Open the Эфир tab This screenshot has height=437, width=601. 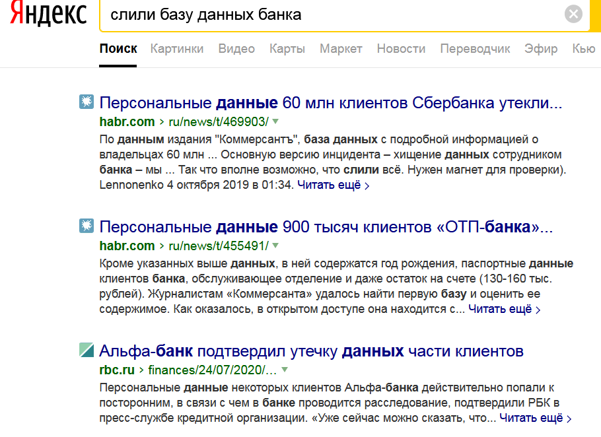(x=541, y=49)
